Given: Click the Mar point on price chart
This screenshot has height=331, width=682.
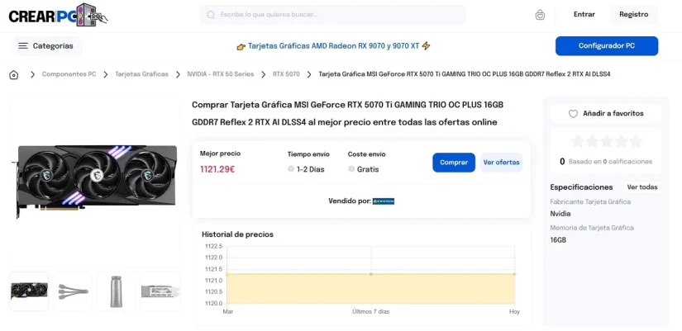Looking at the screenshot, I should 227,274.
